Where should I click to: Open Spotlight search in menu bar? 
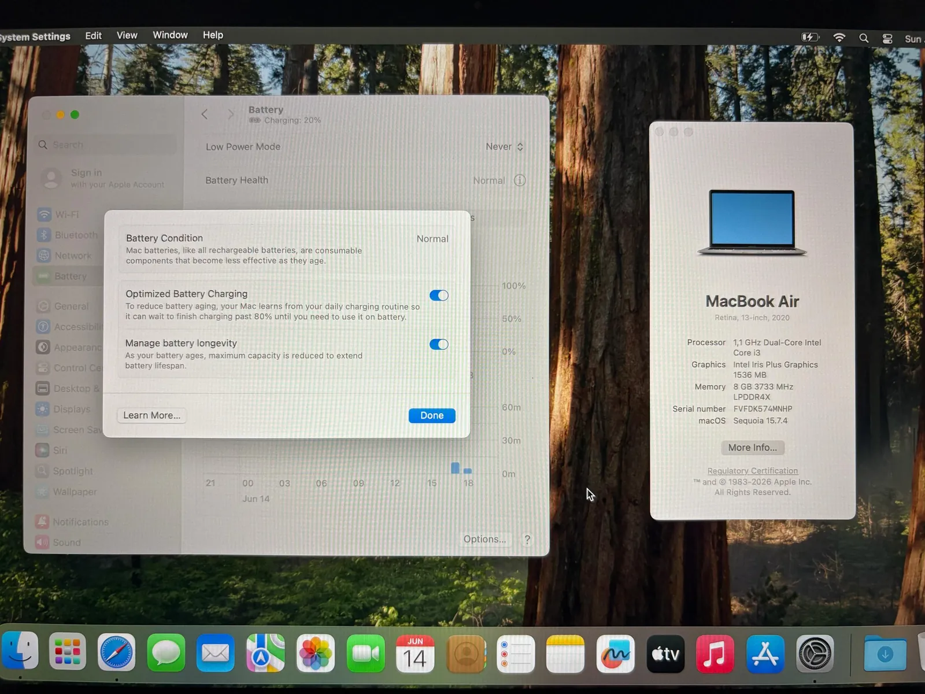pyautogui.click(x=864, y=38)
